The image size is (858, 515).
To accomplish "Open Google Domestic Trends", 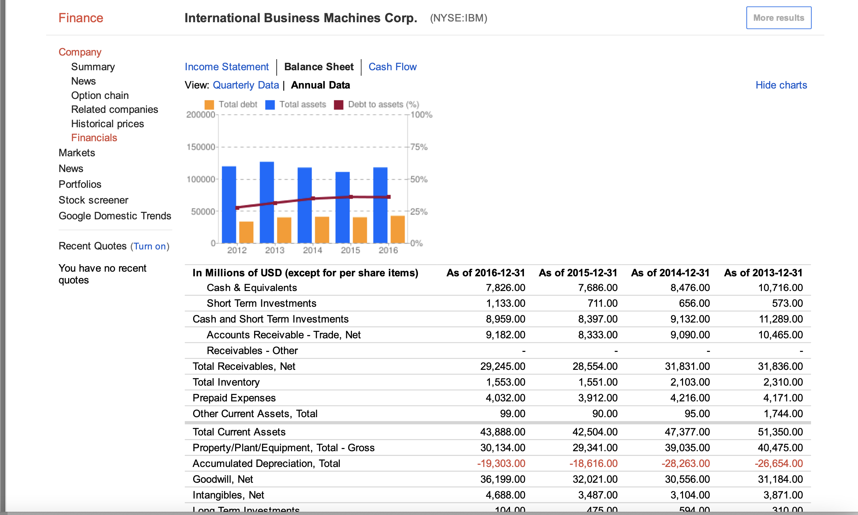I will click(x=115, y=216).
